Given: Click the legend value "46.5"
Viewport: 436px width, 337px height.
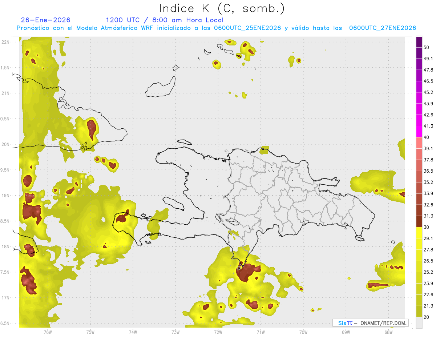Looking at the screenshot, I should [x=428, y=81].
